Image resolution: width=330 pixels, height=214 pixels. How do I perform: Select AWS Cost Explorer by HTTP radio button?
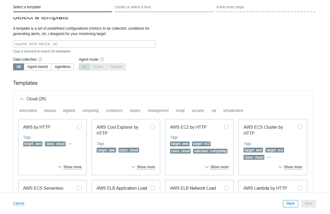coord(153,127)
